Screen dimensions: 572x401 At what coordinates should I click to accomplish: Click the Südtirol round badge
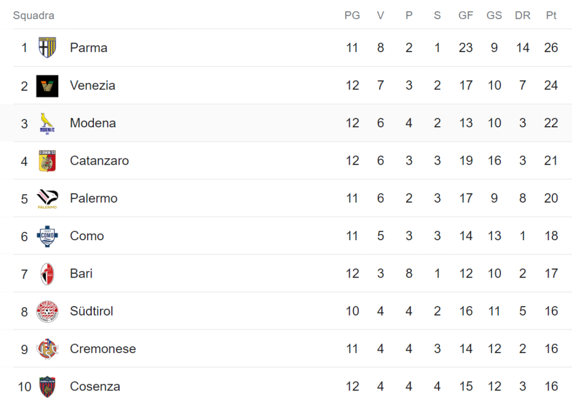click(x=47, y=311)
